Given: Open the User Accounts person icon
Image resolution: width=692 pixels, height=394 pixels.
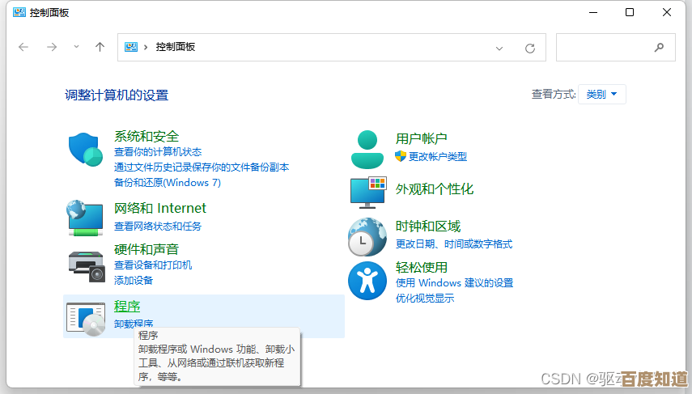Looking at the screenshot, I should tap(367, 150).
